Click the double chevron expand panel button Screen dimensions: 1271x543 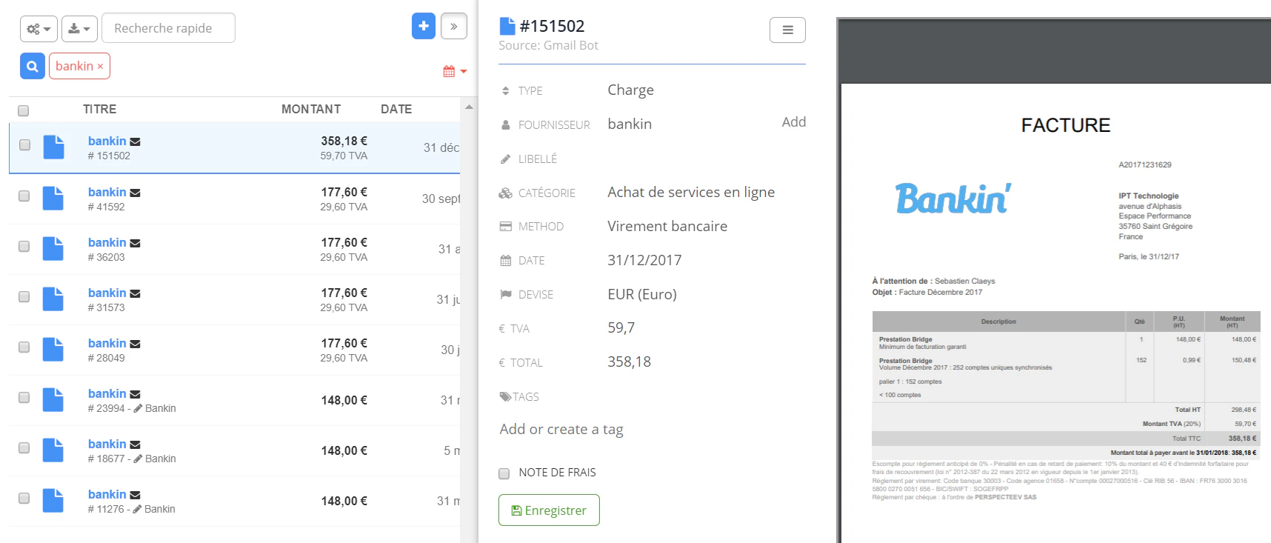point(454,26)
